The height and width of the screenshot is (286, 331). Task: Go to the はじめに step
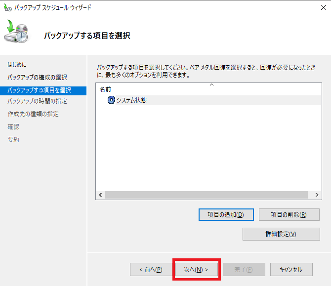click(x=17, y=65)
